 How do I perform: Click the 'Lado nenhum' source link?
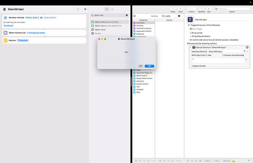click(50, 18)
